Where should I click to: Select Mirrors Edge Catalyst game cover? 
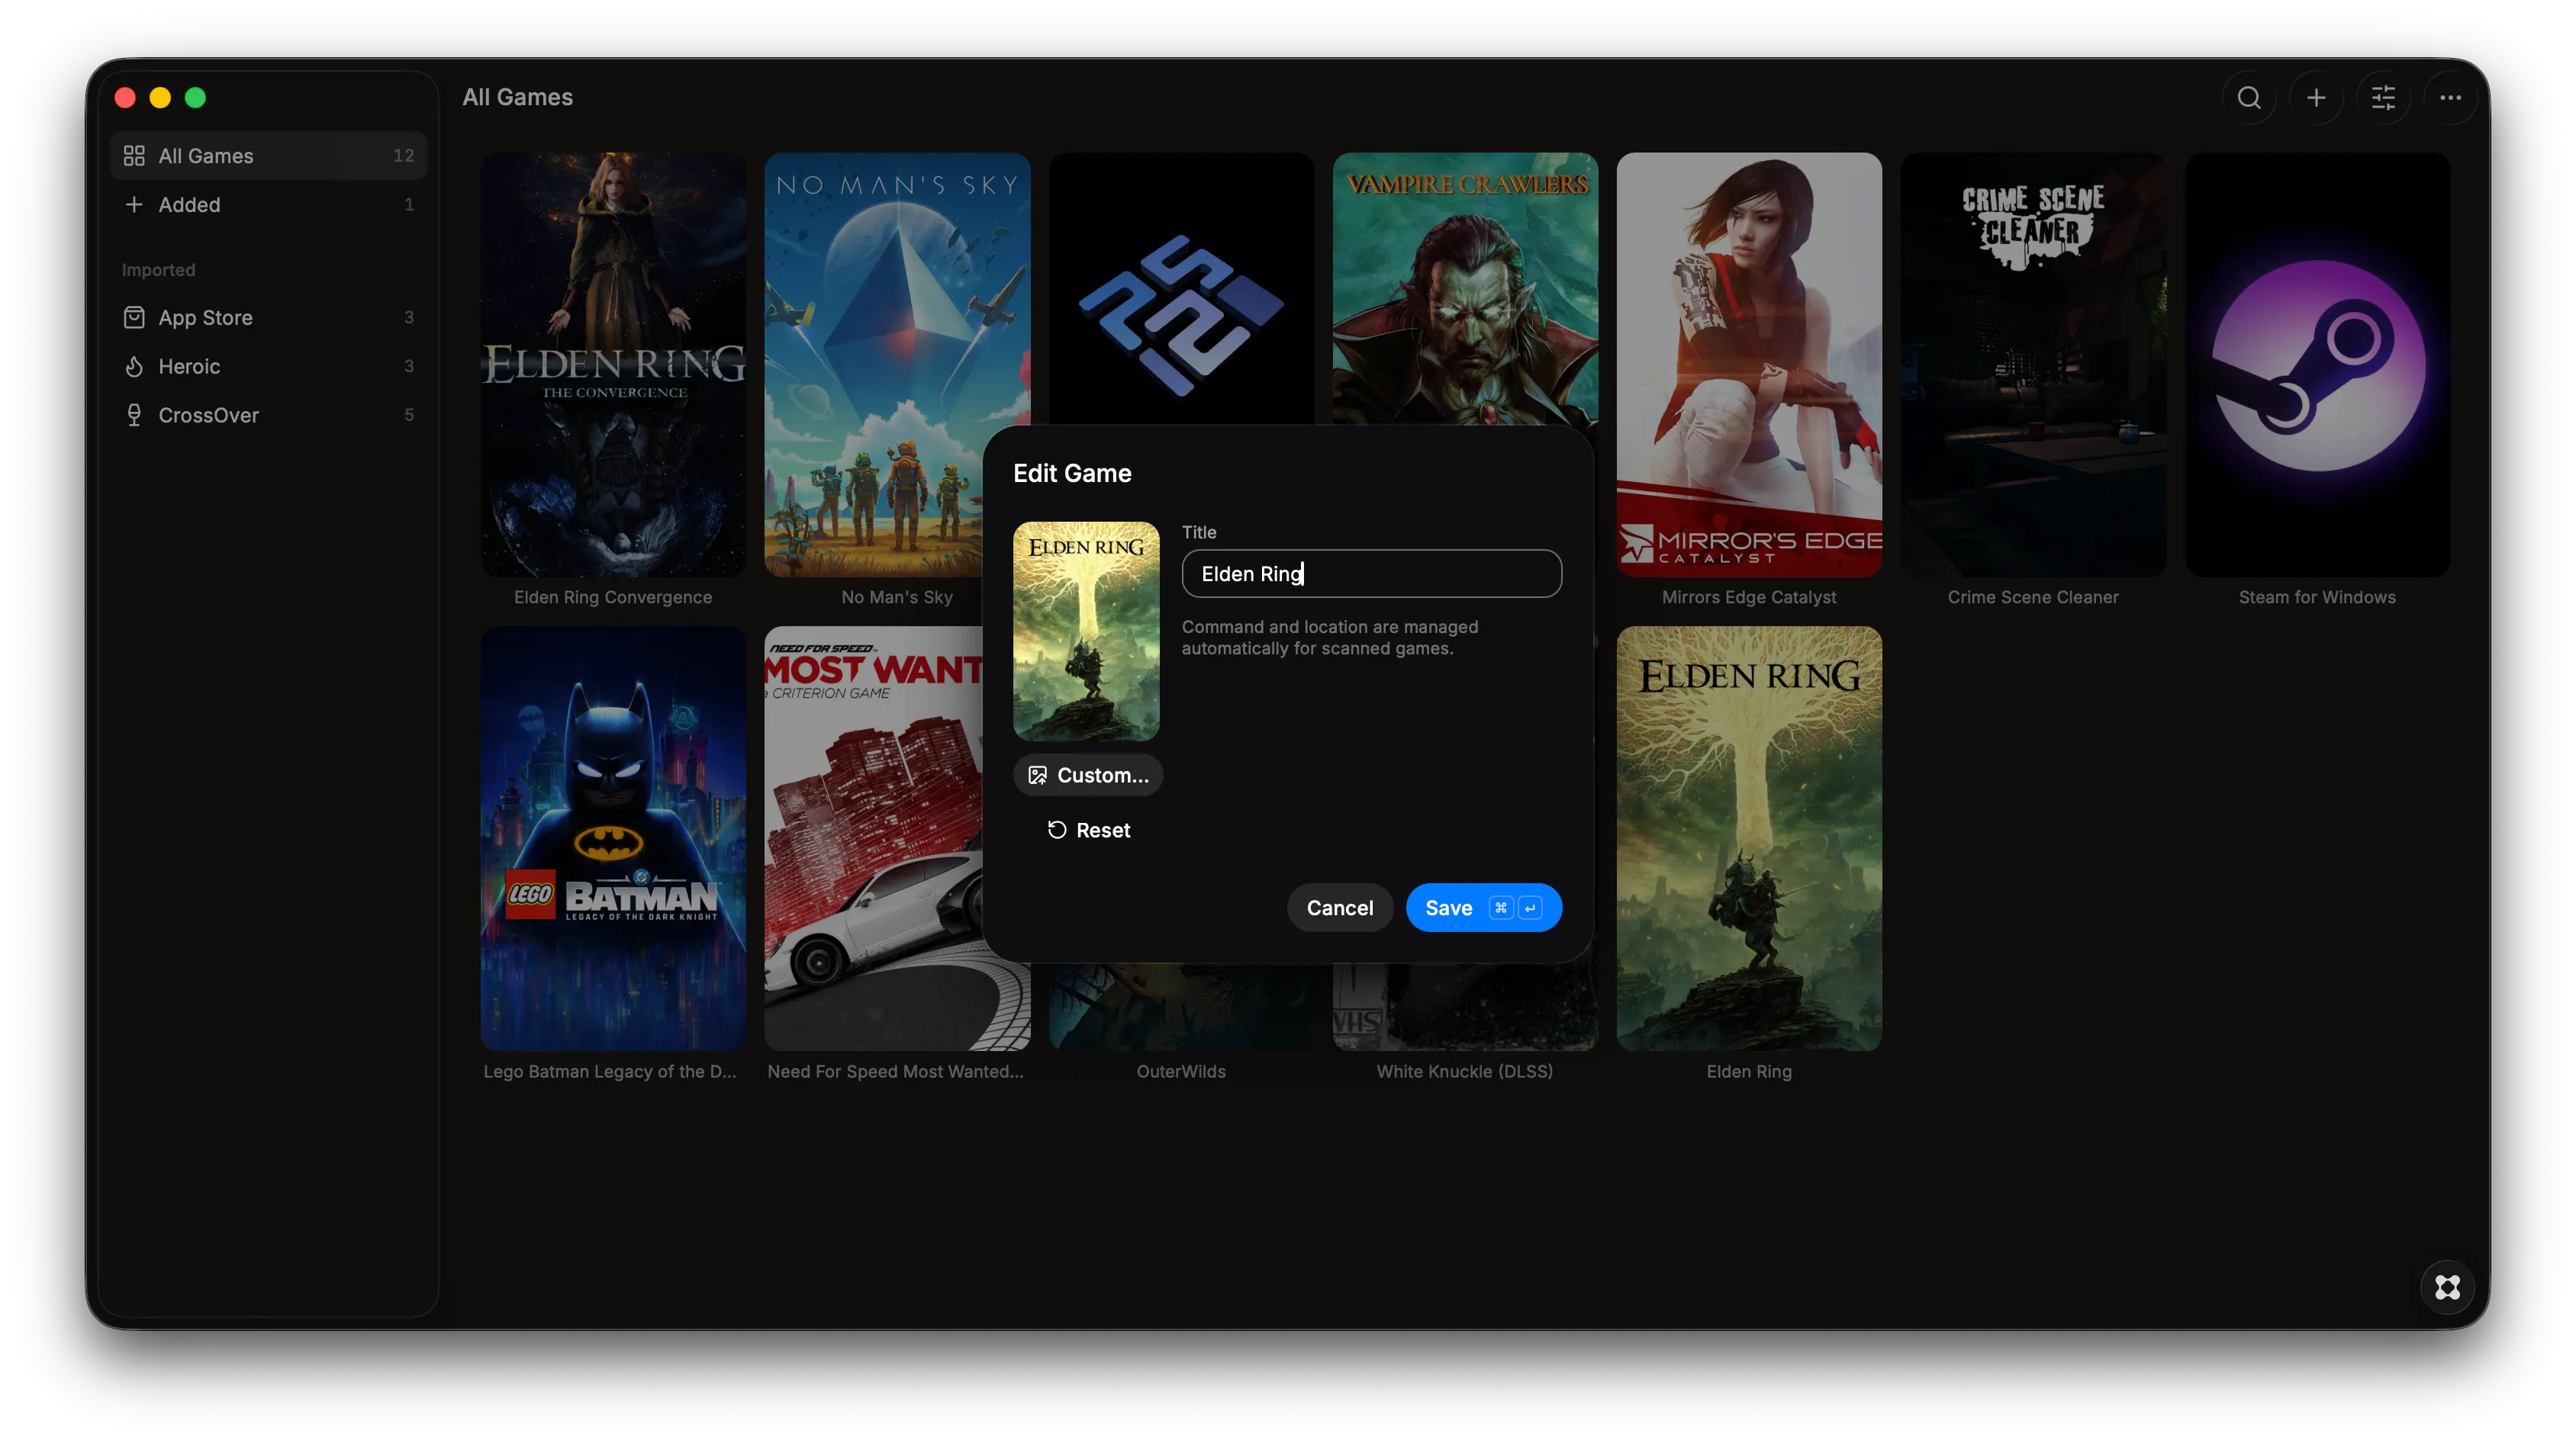pyautogui.click(x=1749, y=364)
